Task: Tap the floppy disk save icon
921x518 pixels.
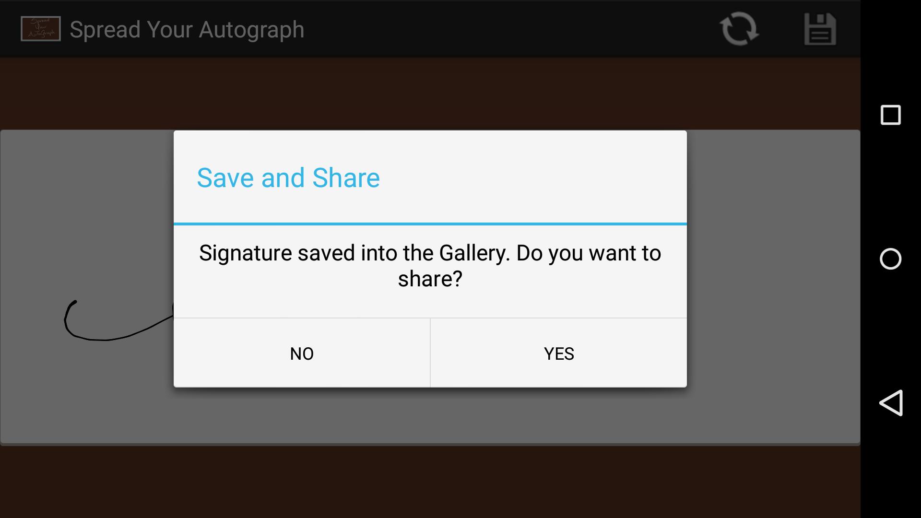Action: coord(820,29)
